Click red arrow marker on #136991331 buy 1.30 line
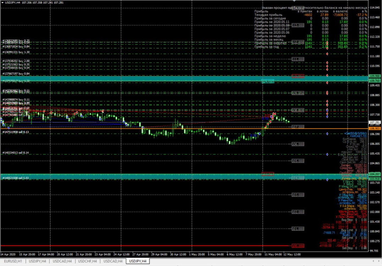Viewport: 382px width, 266px height. (x=327, y=54)
